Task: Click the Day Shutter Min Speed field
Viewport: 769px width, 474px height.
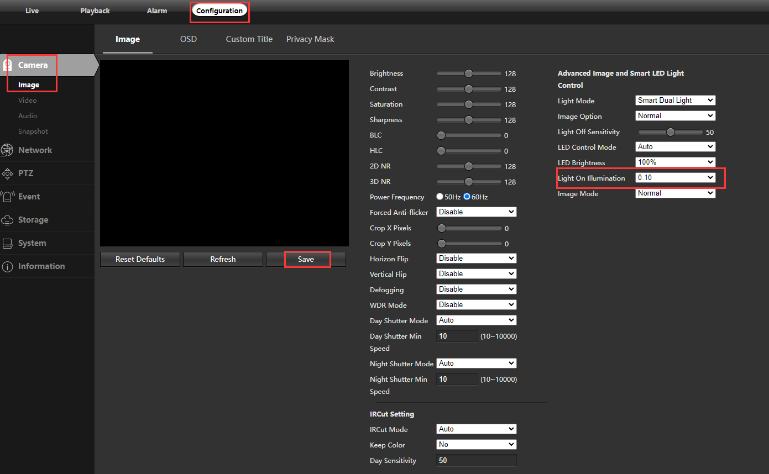Action: tap(457, 336)
